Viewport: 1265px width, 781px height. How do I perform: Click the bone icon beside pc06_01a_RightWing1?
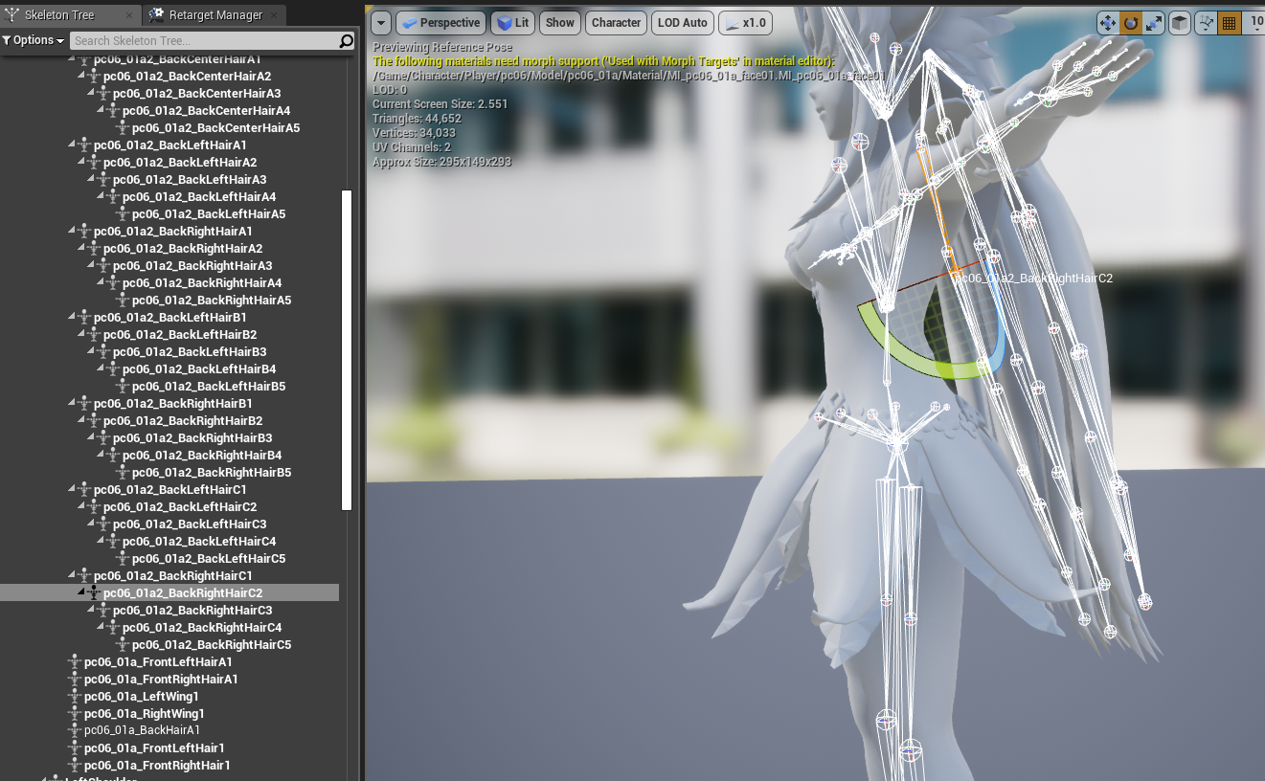(x=75, y=714)
